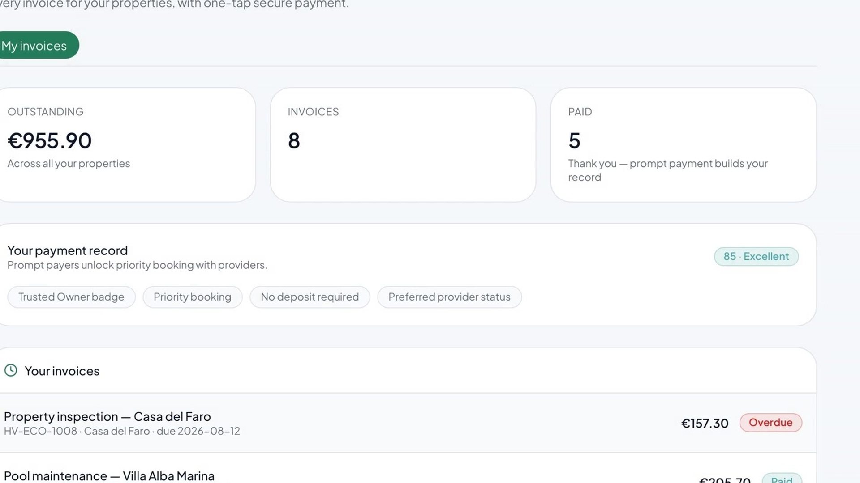Click the clock icon beside Your invoices
Viewport: 860px width, 483px height.
[11, 370]
